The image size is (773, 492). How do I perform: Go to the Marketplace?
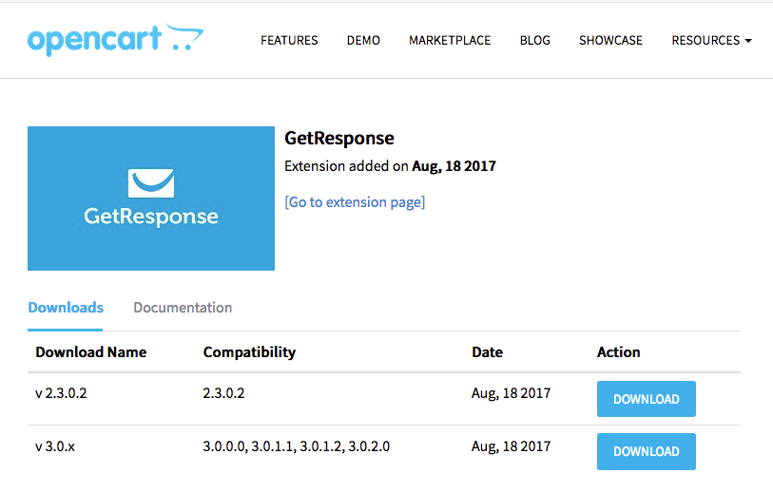pos(450,41)
